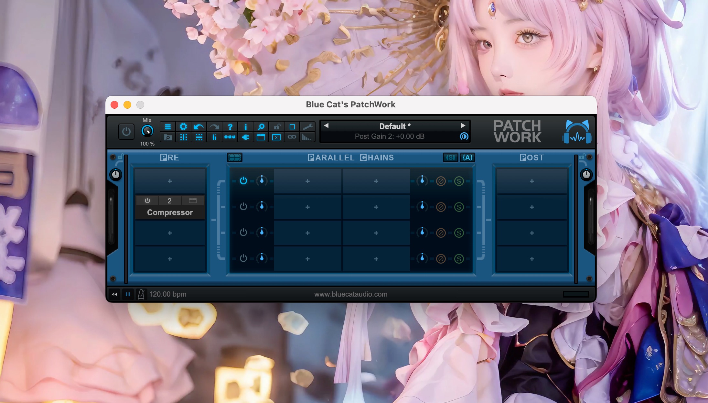Open the Default * preset name menu
The width and height of the screenshot is (708, 403).
[x=395, y=126]
